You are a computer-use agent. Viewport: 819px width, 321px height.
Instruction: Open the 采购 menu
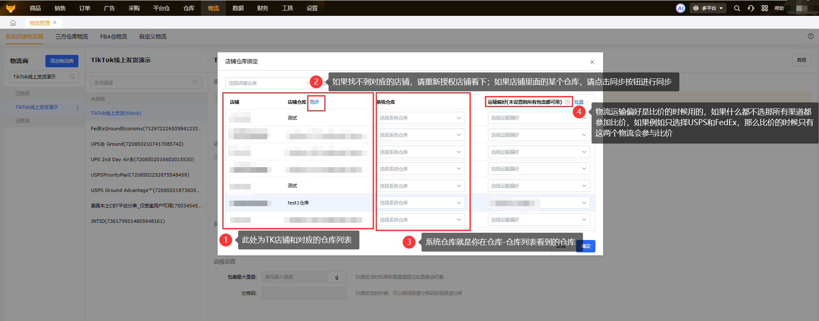point(134,8)
